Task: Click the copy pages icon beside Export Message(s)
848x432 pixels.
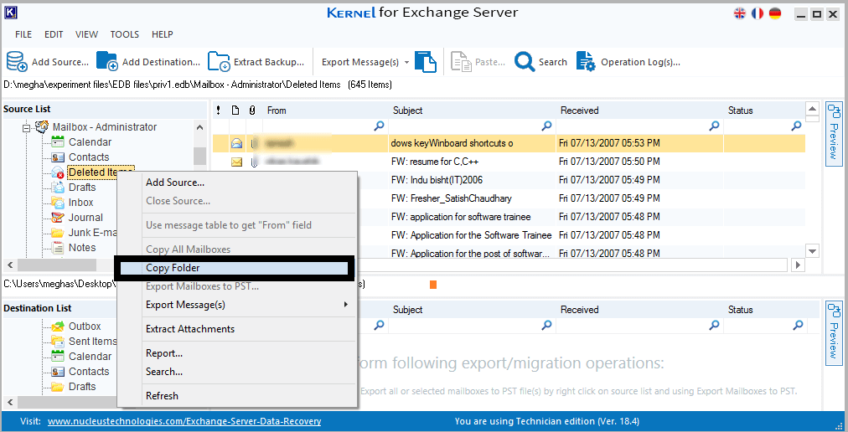Action: pyautogui.click(x=426, y=62)
